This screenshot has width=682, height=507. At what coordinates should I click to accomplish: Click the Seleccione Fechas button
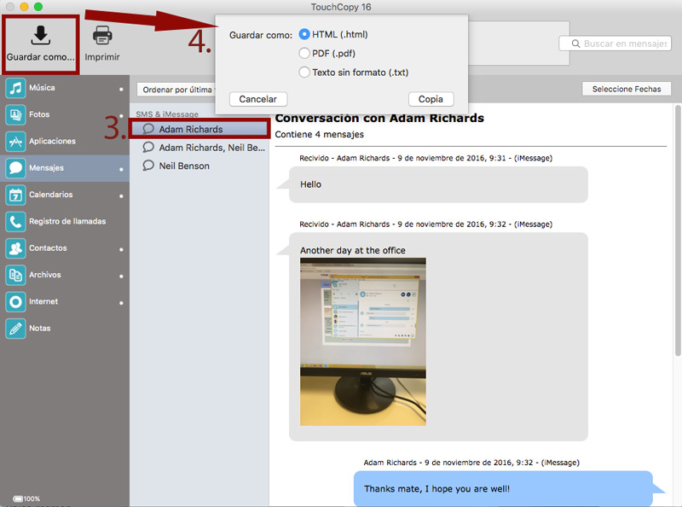pyautogui.click(x=627, y=89)
